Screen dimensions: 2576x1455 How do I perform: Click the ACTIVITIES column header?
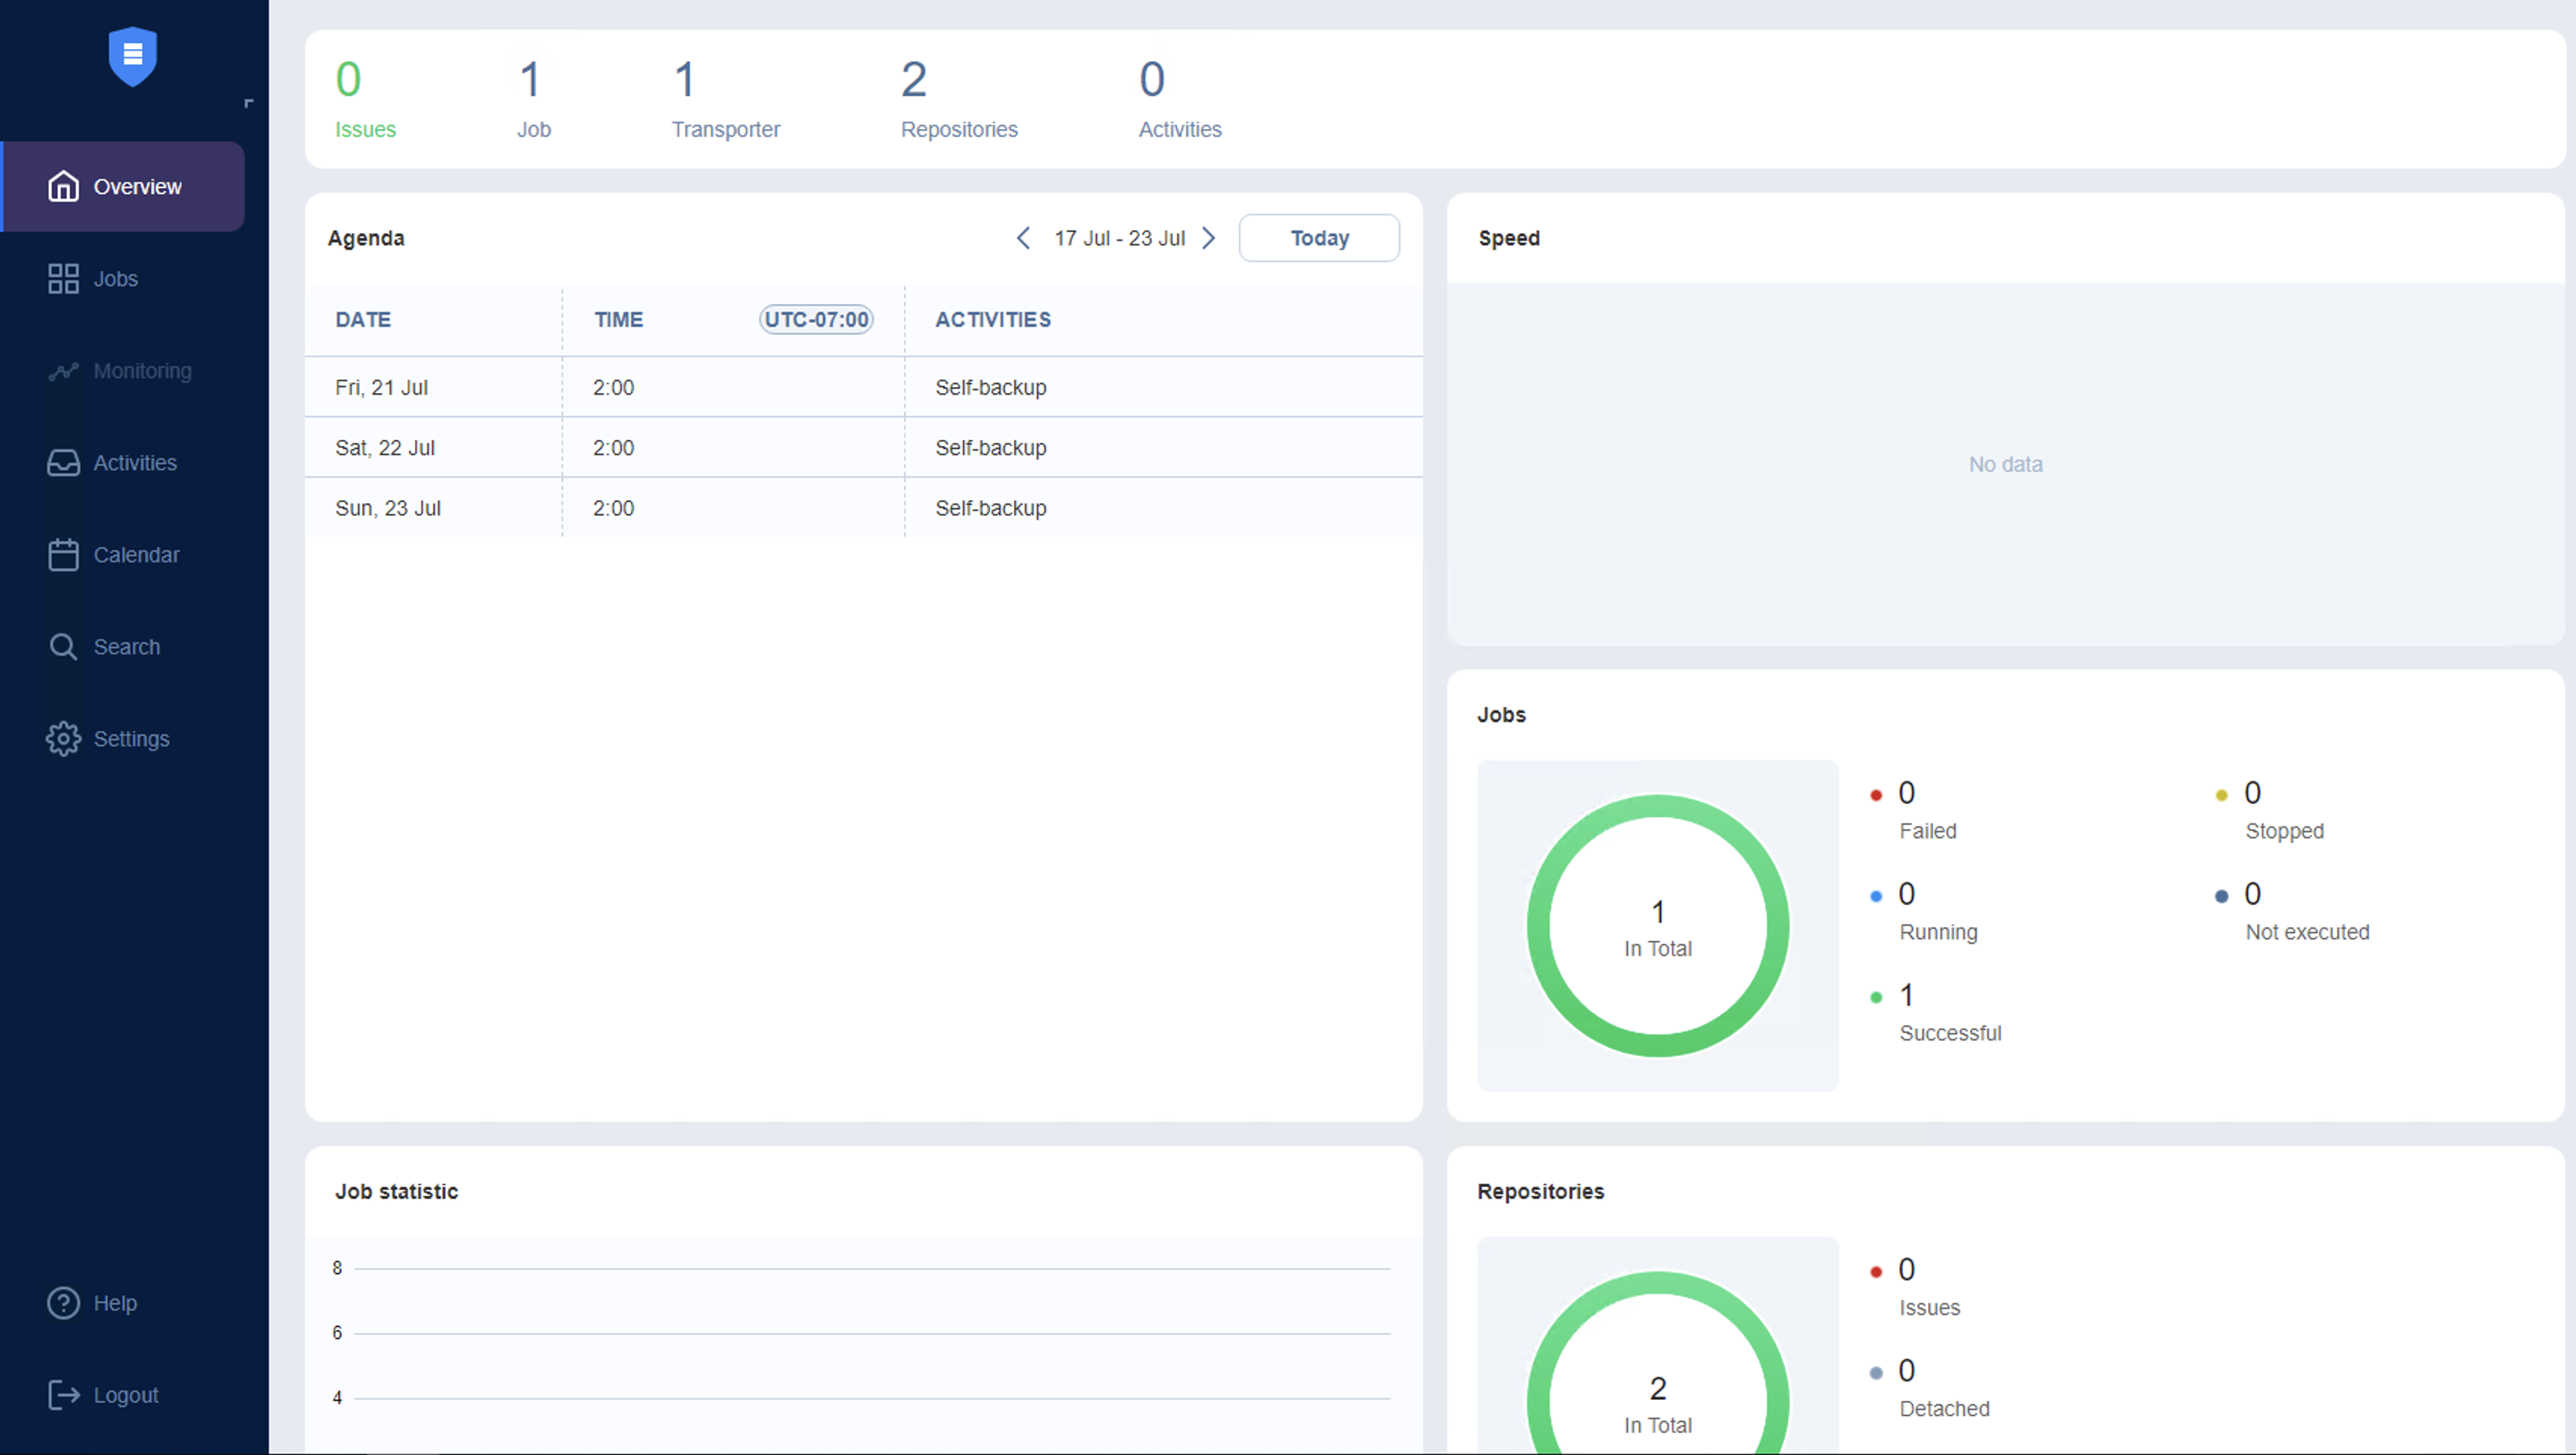click(x=992, y=320)
